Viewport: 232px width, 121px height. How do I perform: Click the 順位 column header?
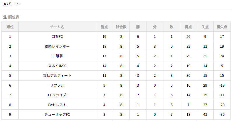(x=10, y=27)
